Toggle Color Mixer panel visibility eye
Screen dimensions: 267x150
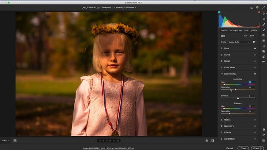coord(255,67)
